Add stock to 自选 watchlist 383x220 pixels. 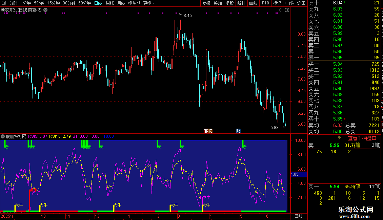pos(289,3)
